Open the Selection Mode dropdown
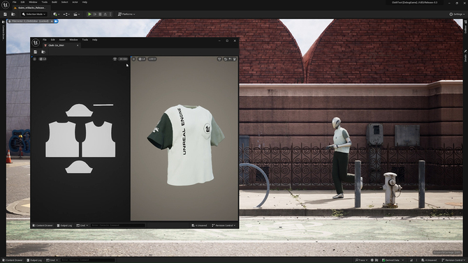The height and width of the screenshot is (263, 468). [34, 14]
